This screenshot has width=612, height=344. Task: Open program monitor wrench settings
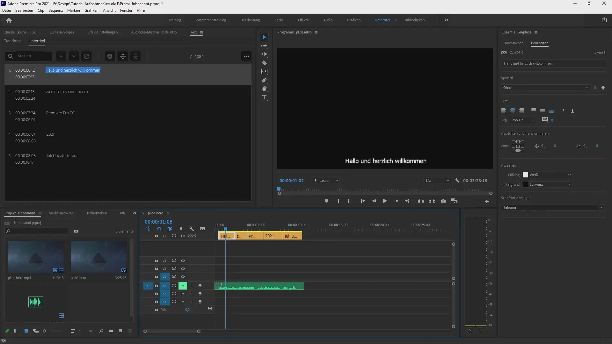457,181
